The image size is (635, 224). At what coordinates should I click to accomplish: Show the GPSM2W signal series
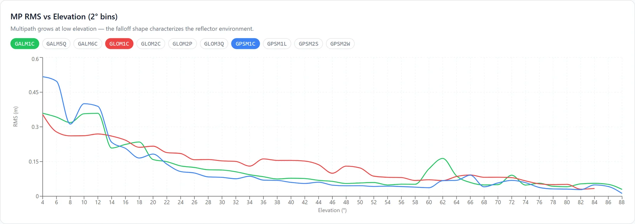point(340,44)
